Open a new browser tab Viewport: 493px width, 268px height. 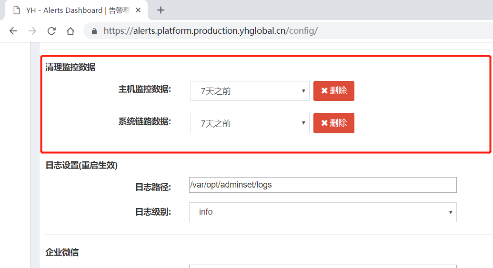click(161, 10)
